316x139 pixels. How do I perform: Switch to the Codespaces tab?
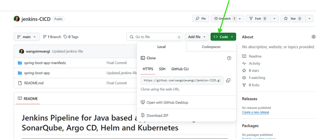(x=211, y=47)
